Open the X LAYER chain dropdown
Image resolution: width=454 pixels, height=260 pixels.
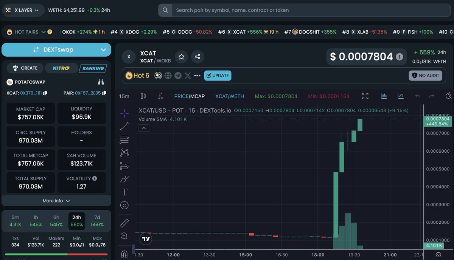tap(23, 10)
